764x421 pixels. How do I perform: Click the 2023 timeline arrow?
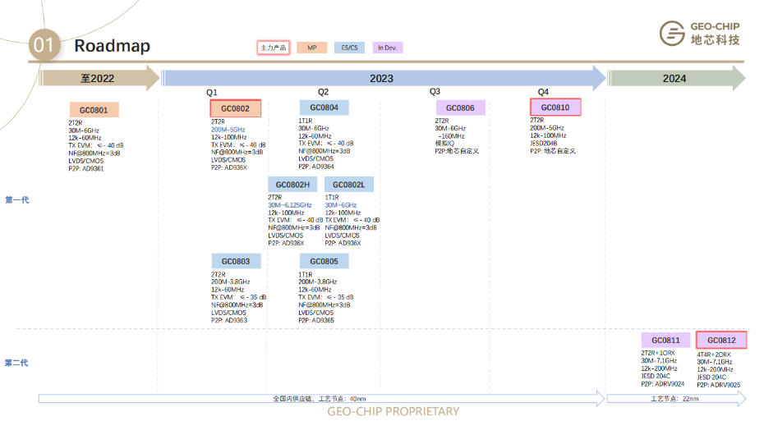(382, 79)
